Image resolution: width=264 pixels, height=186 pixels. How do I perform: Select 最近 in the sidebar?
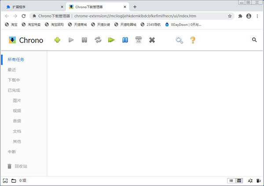click(12, 69)
